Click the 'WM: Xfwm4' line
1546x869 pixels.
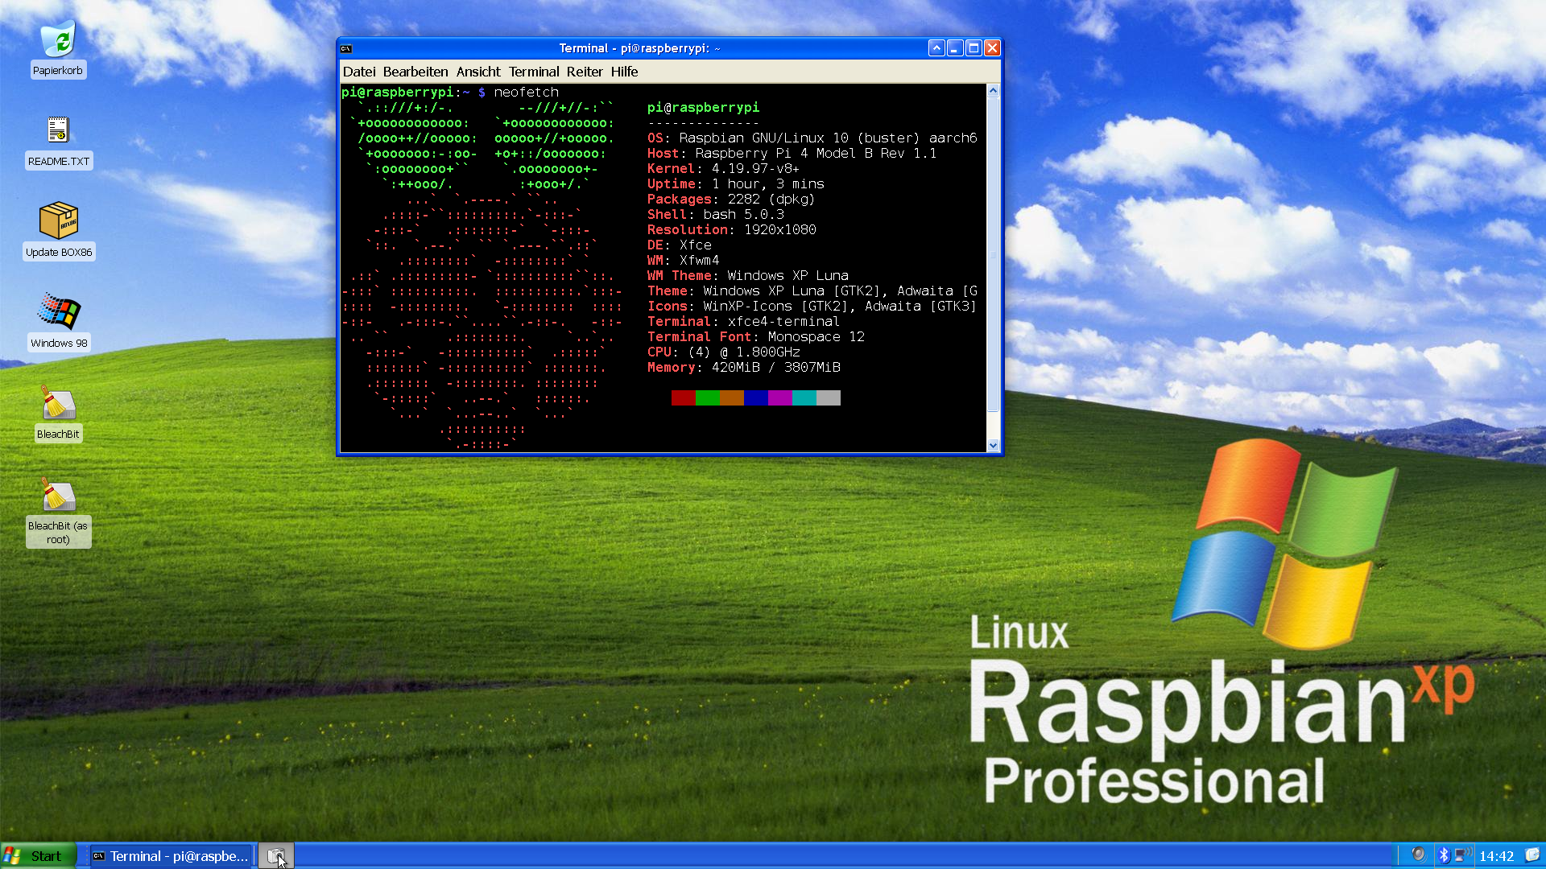click(683, 261)
